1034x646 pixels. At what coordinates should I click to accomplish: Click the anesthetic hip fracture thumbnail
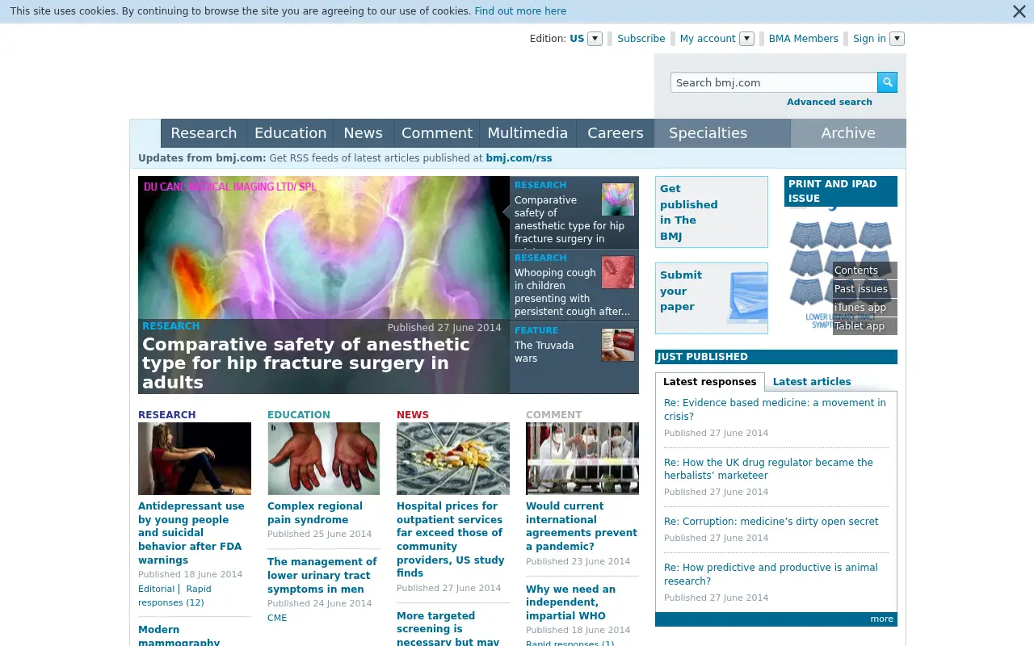(618, 199)
